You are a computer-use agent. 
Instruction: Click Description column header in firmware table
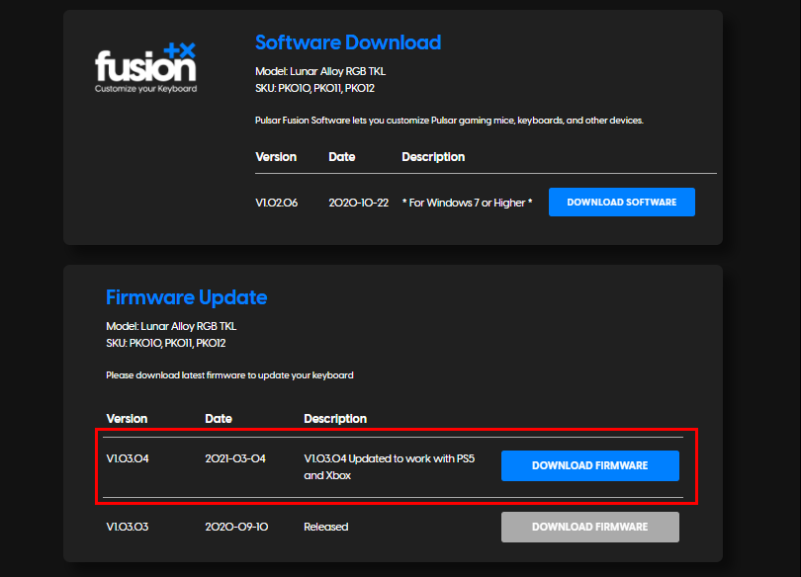pos(335,419)
